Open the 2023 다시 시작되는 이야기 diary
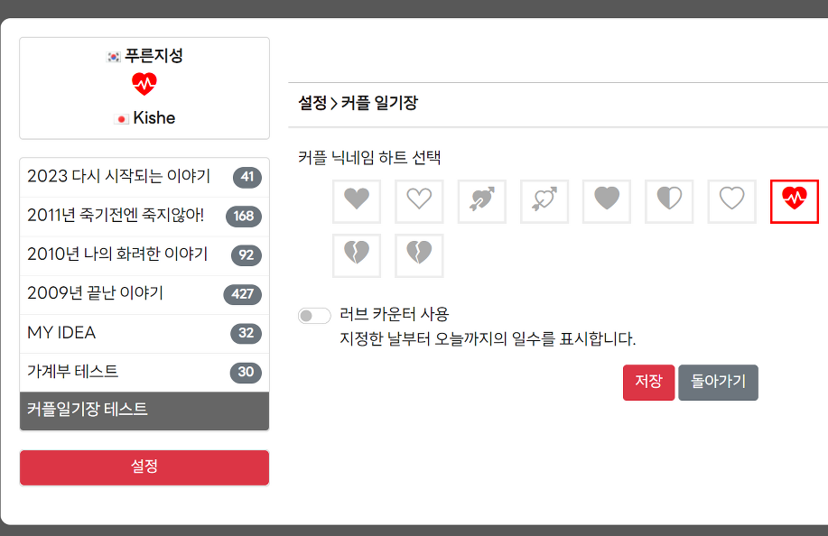Image resolution: width=828 pixels, height=536 pixels. click(118, 176)
